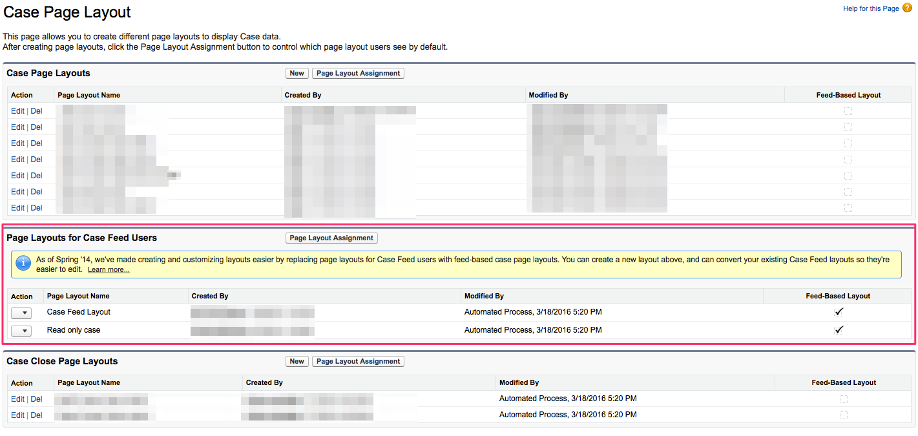Viewport: 918px width, 436px height.
Task: Click the checkmark icon for Case Feed Layout
Action: pyautogui.click(x=839, y=312)
